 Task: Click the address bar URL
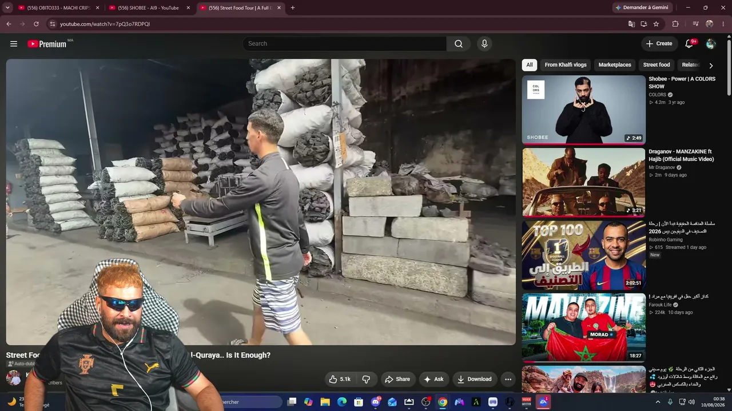[105, 24]
